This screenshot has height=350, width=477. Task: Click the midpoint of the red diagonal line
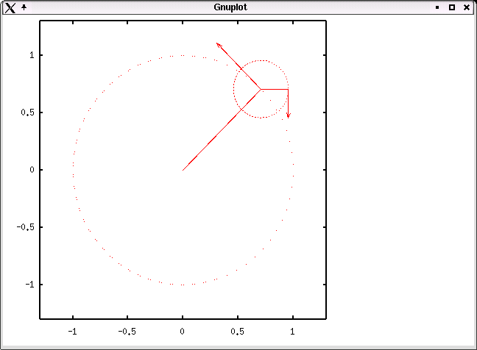tap(222, 129)
